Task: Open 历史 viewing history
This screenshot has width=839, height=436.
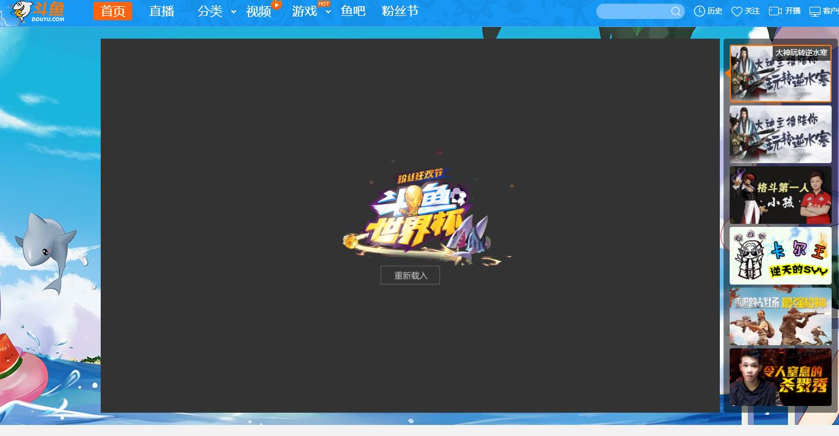Action: point(715,11)
